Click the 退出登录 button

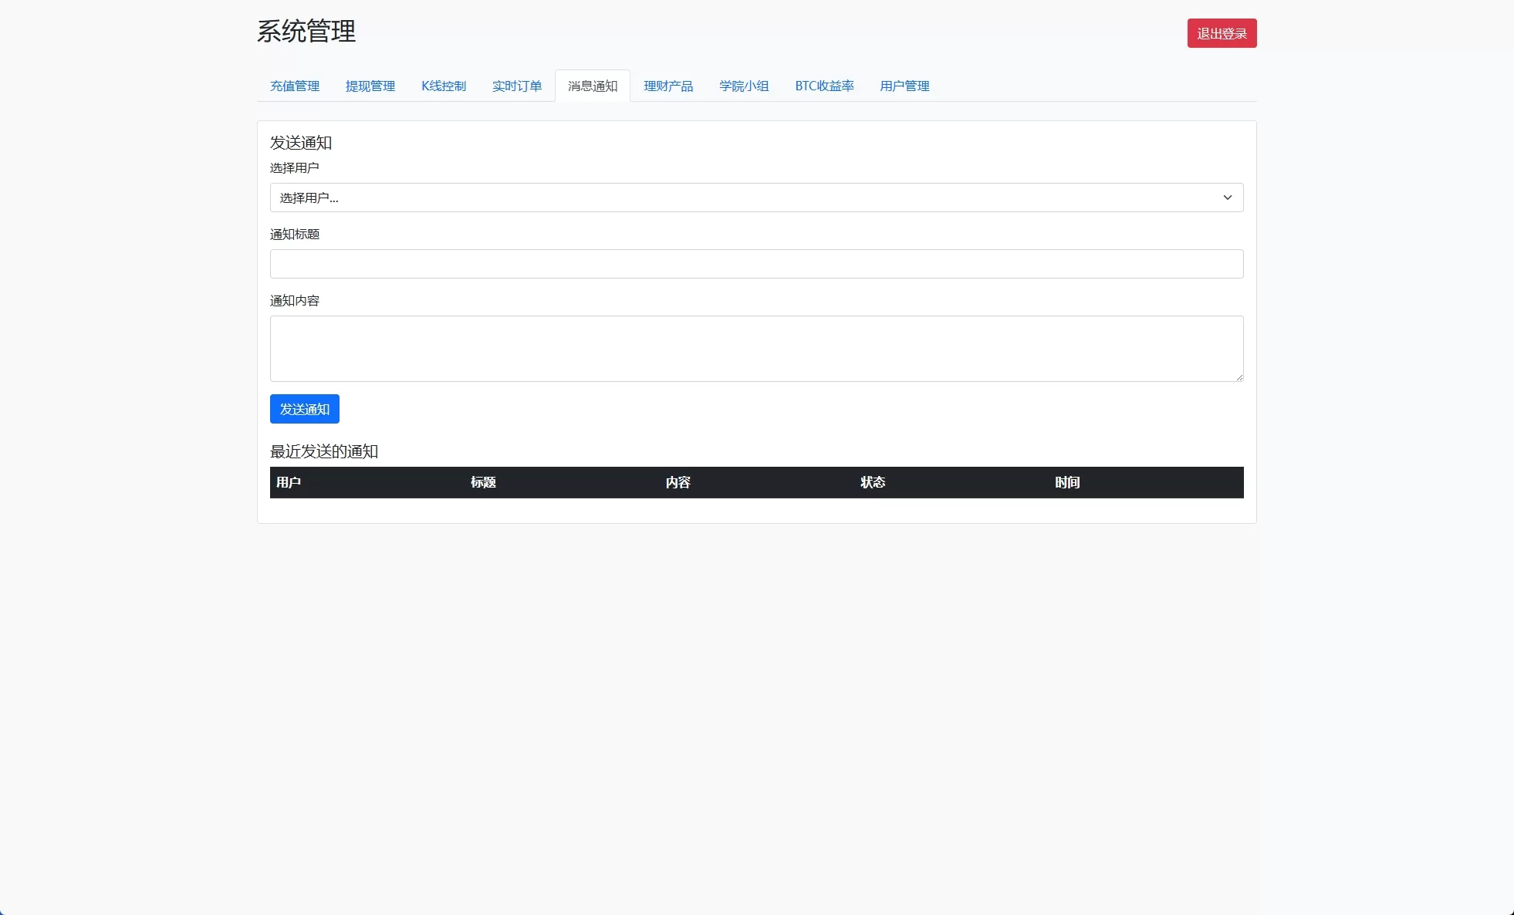[1222, 33]
